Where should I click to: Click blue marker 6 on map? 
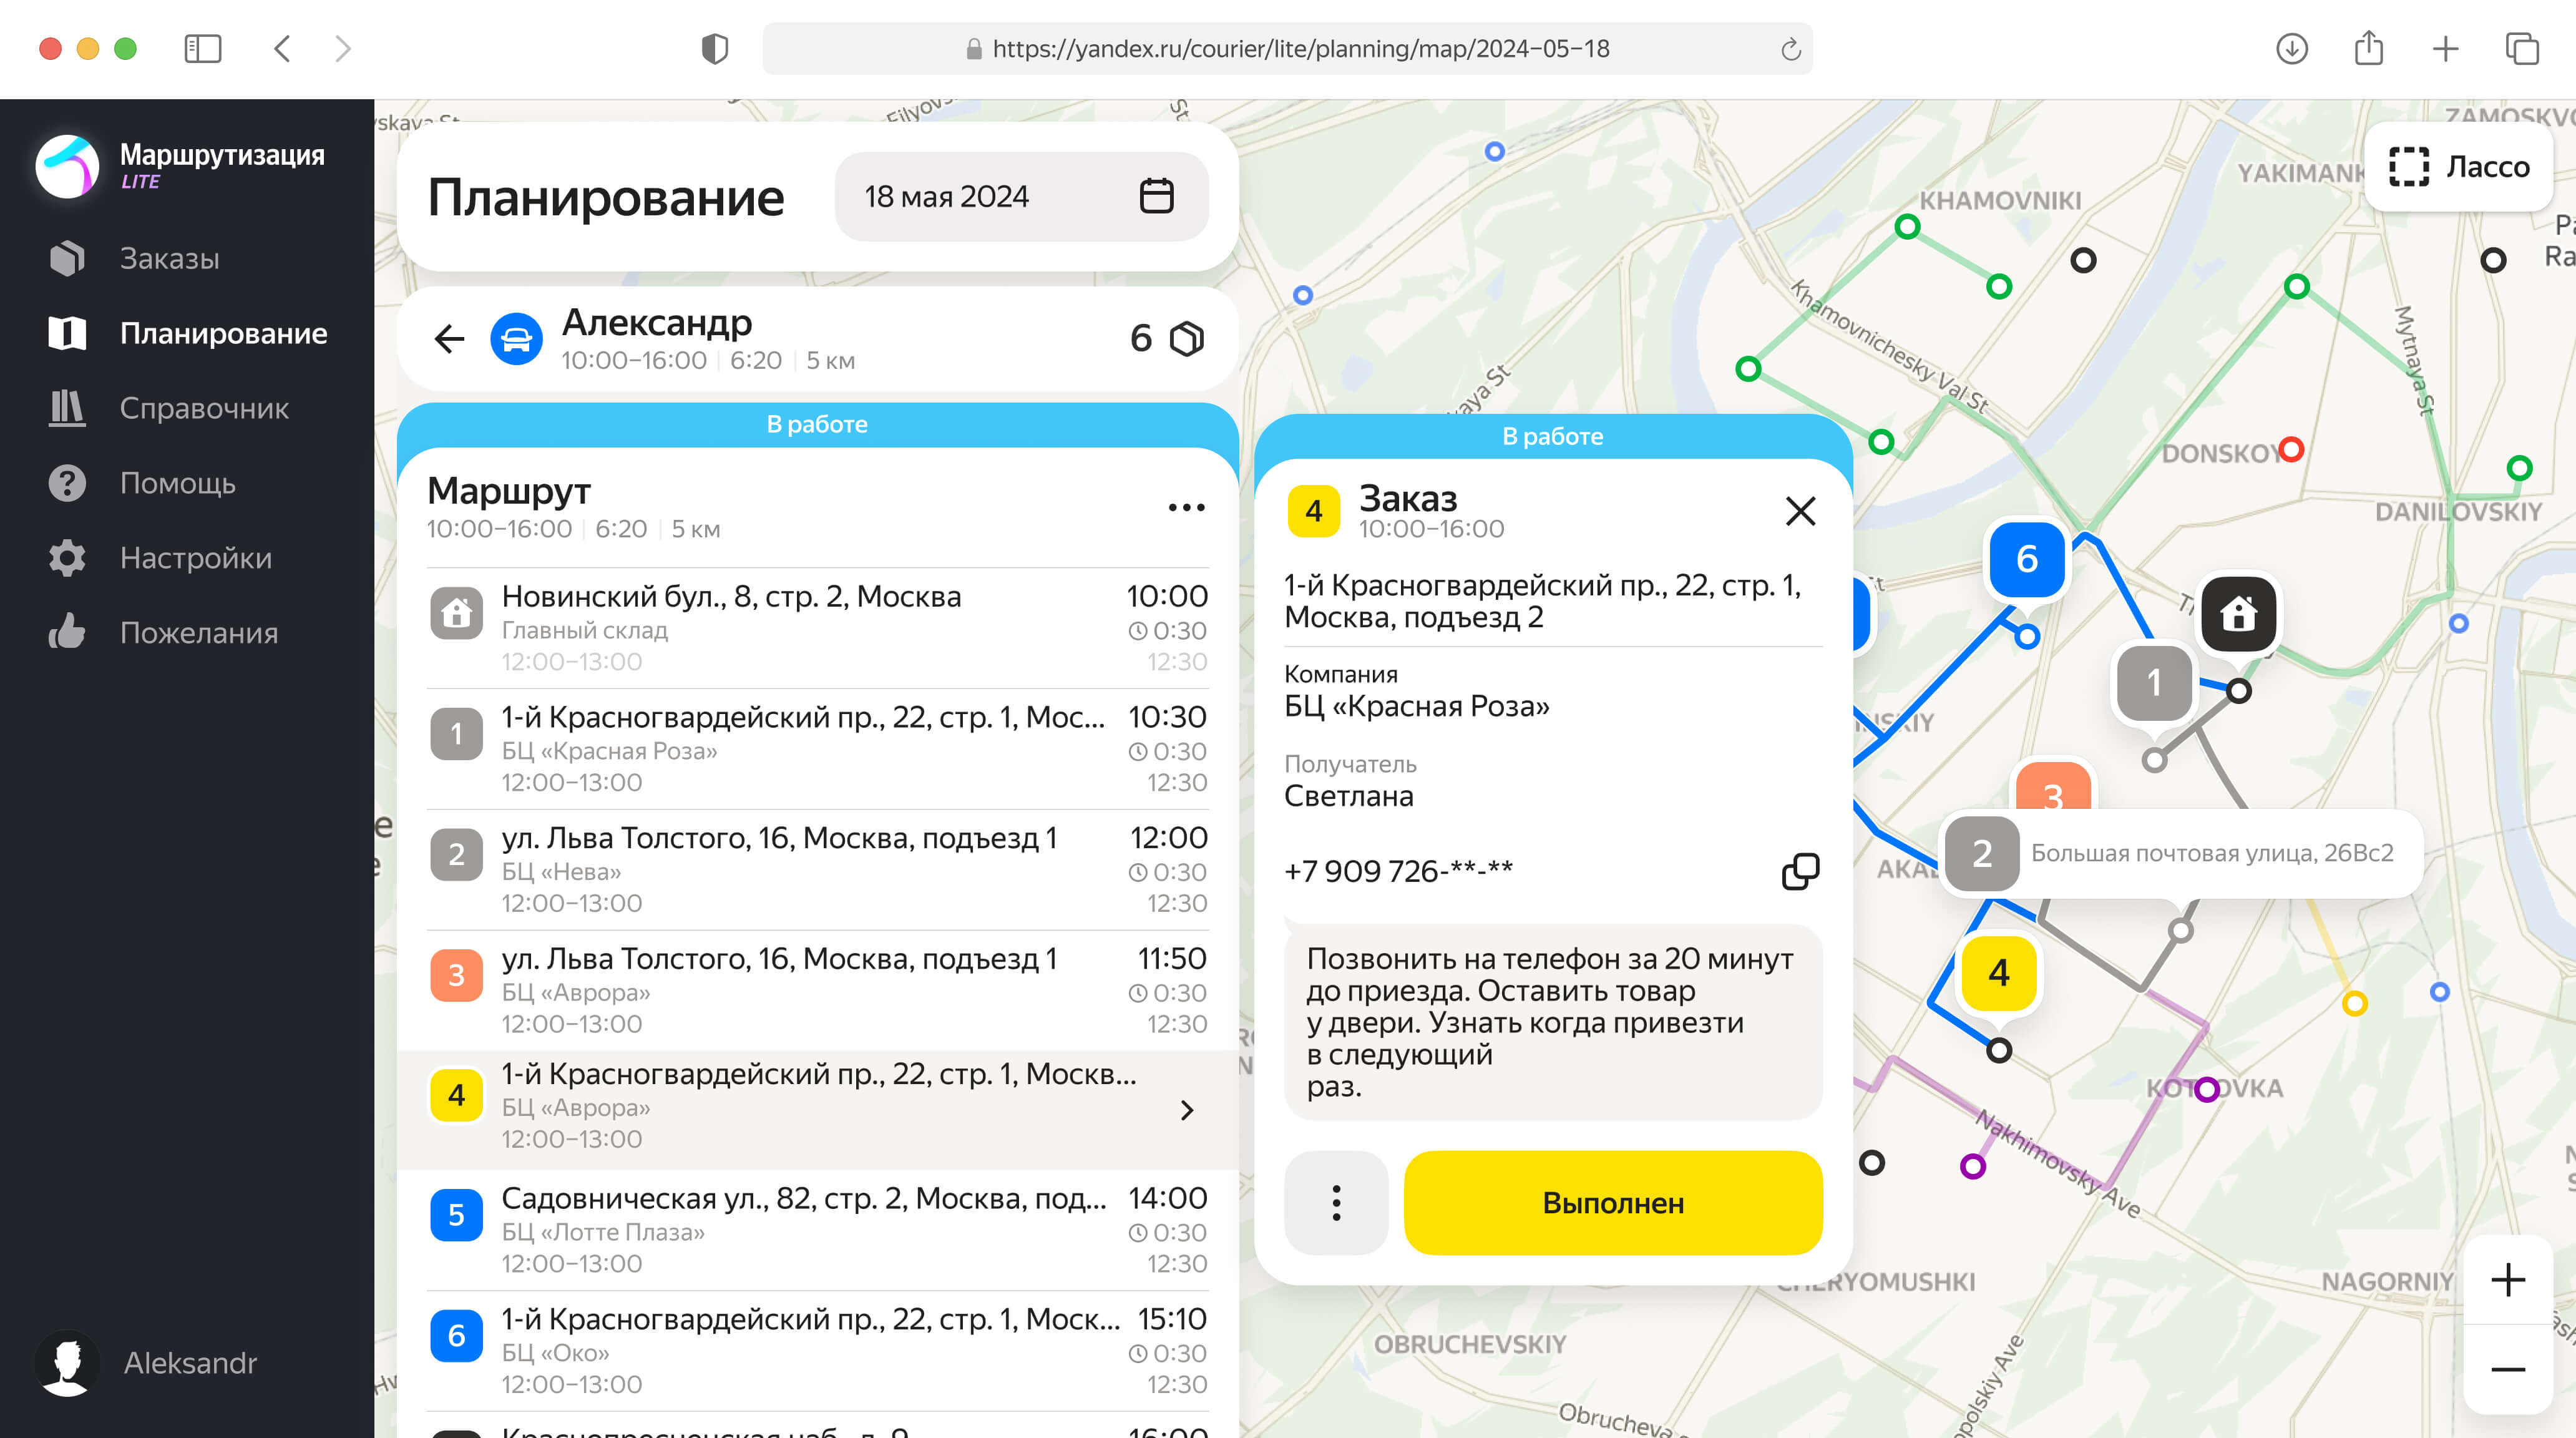[x=2026, y=559]
